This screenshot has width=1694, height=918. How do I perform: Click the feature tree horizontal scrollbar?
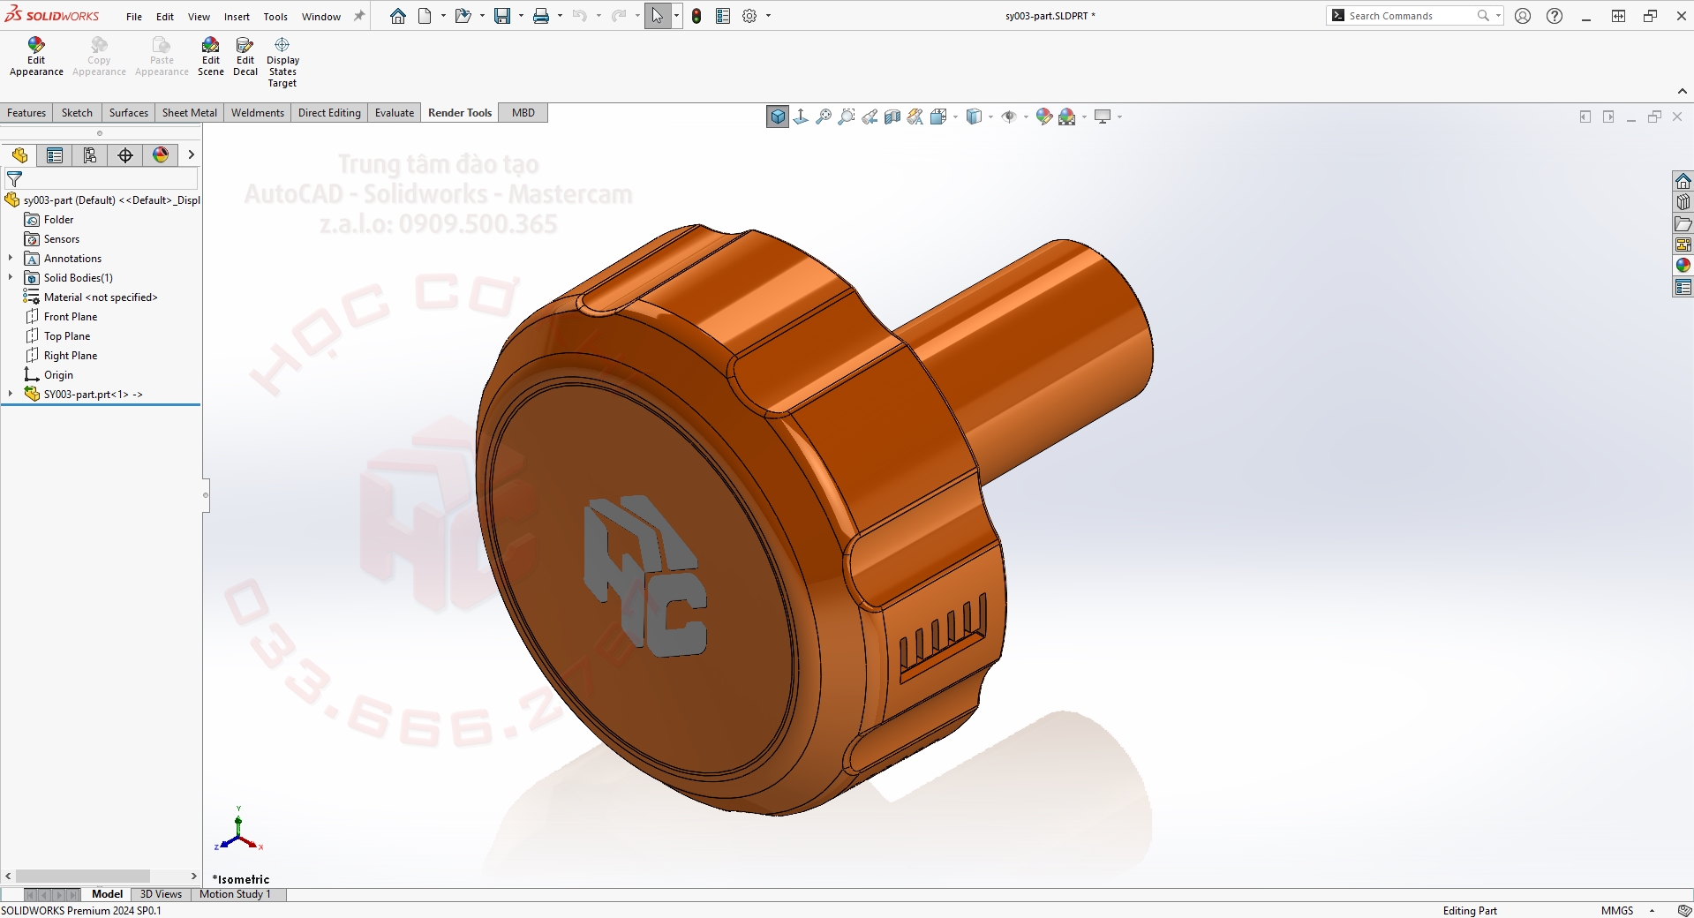point(83,877)
